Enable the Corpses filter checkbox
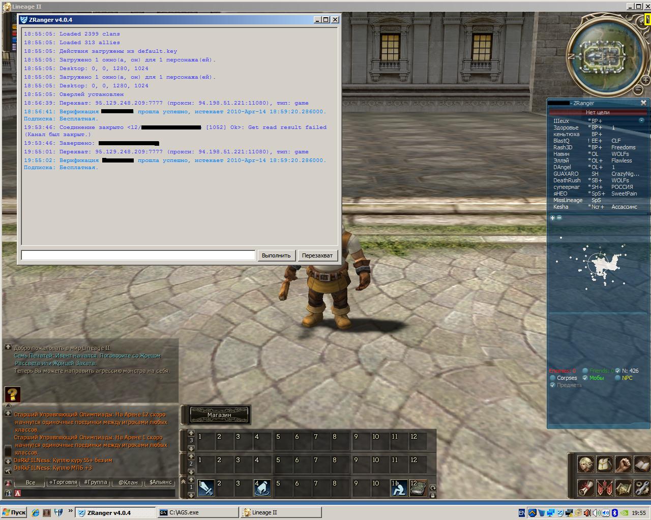This screenshot has width=651, height=520. pos(553,378)
